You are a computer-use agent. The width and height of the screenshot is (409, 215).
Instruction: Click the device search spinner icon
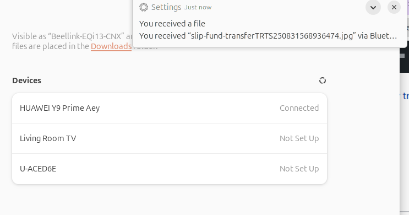pyautogui.click(x=323, y=80)
